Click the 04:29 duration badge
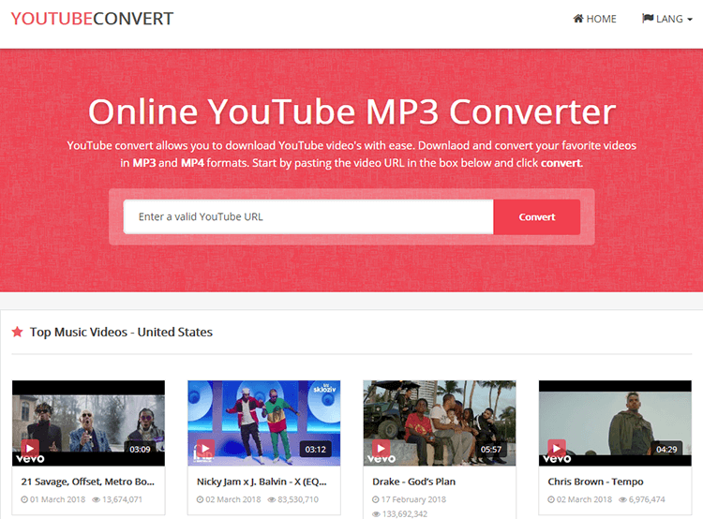Screen dimensions: 703x519 point(666,449)
